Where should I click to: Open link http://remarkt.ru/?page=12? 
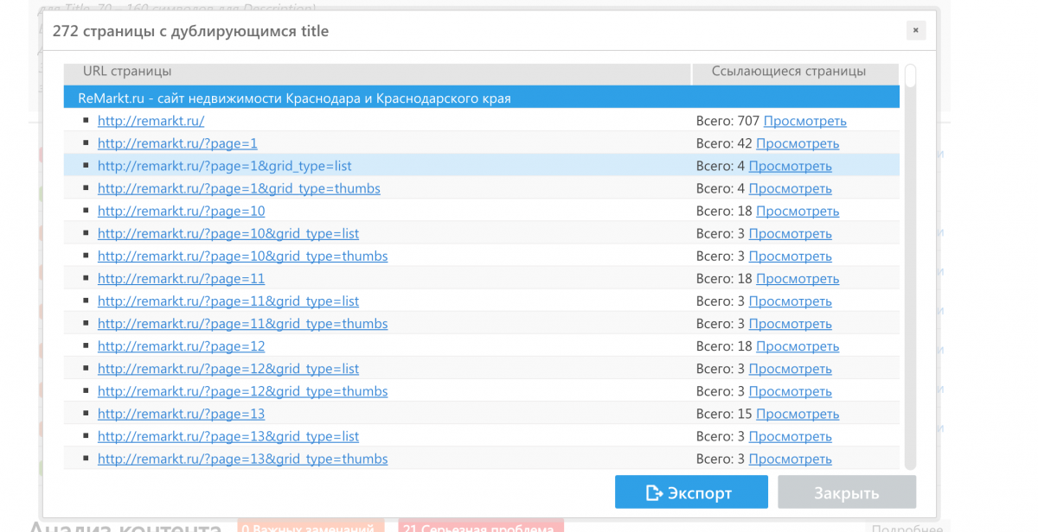click(181, 345)
